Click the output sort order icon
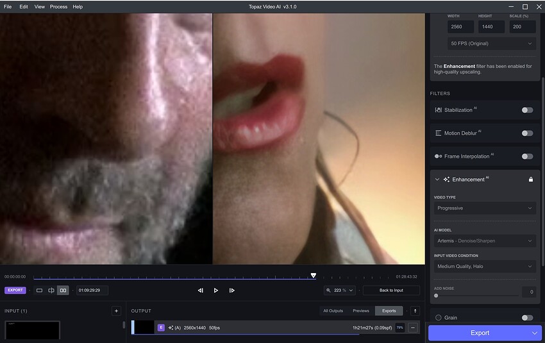Image resolution: width=545 pixels, height=343 pixels. (x=415, y=311)
